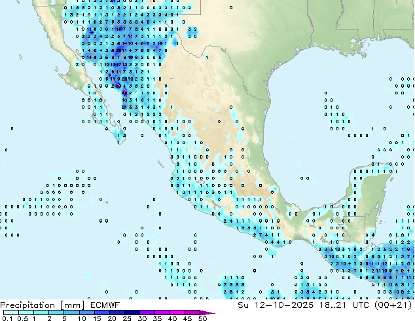Click the '10' legend scale label
The image size is (415, 321).
(82, 318)
